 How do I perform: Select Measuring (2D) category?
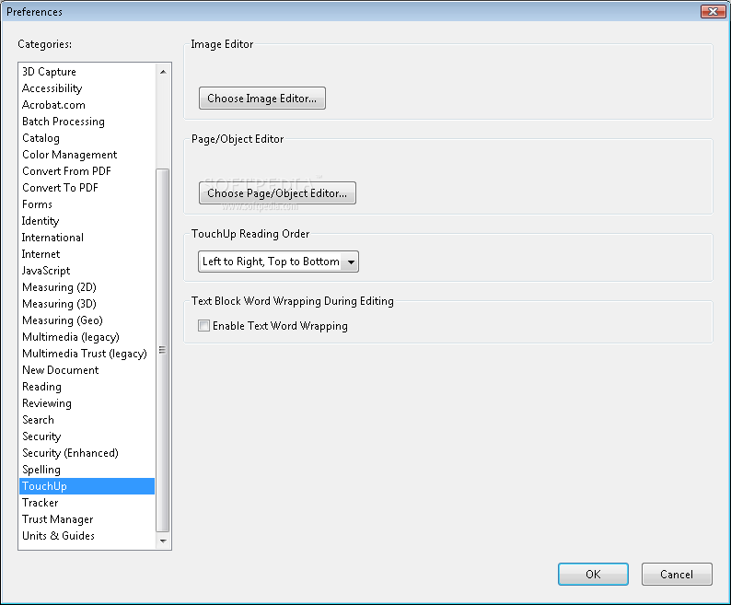[x=87, y=287]
